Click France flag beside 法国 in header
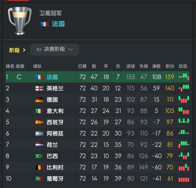196x188 pixels. point(44,24)
